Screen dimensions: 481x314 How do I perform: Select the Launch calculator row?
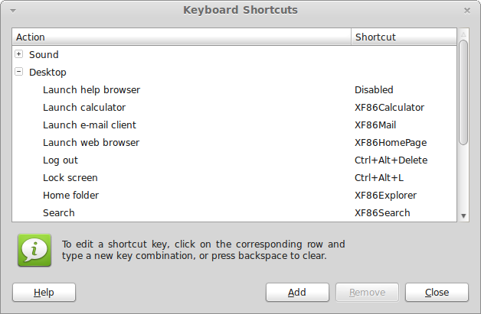(84, 108)
